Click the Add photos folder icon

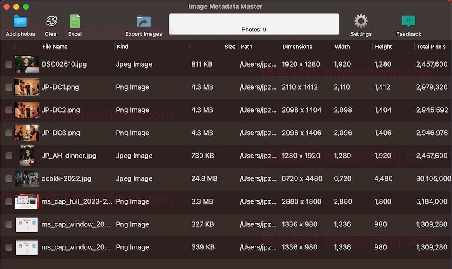(20, 21)
